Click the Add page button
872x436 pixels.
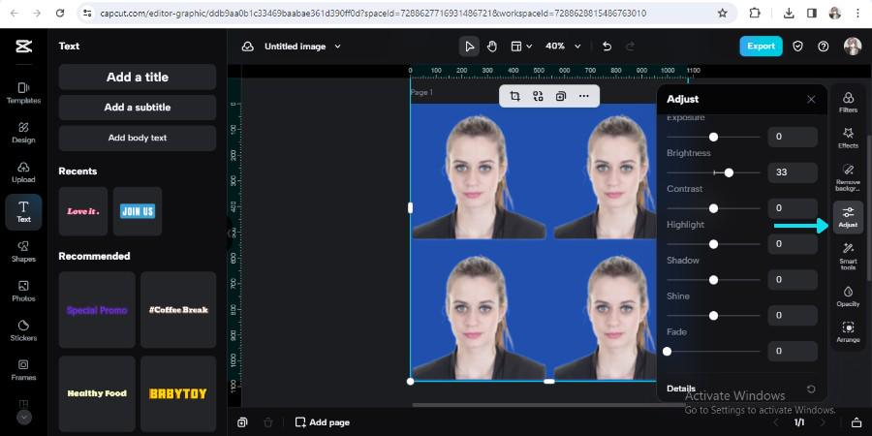point(323,422)
